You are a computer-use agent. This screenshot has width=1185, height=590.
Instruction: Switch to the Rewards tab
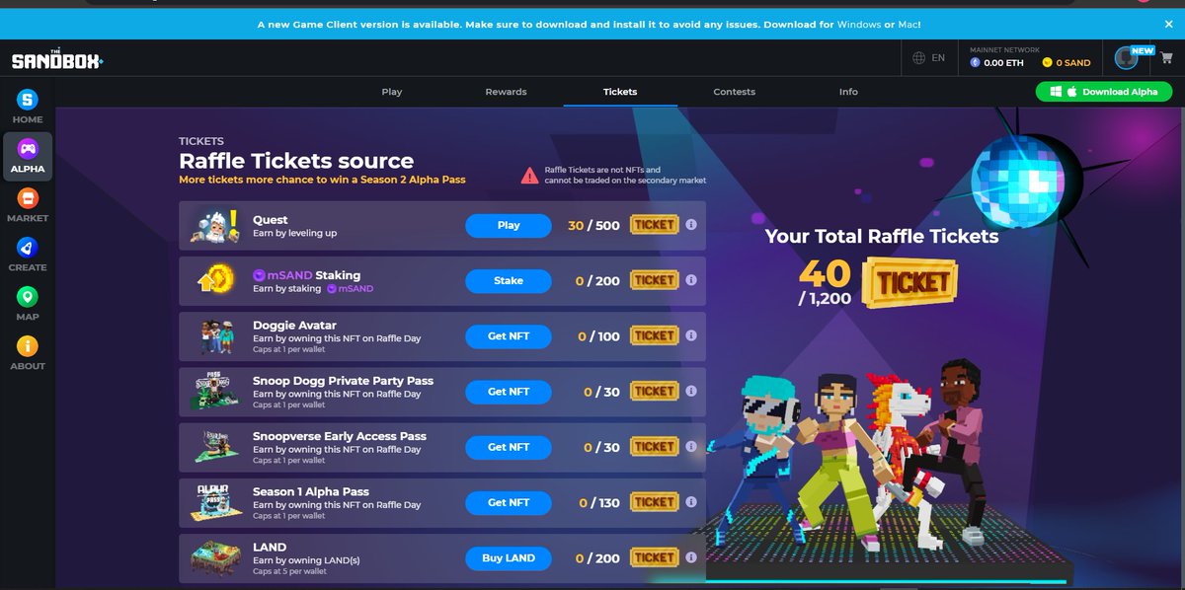coord(506,92)
